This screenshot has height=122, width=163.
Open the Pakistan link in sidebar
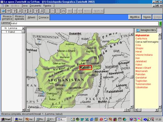point(140,74)
